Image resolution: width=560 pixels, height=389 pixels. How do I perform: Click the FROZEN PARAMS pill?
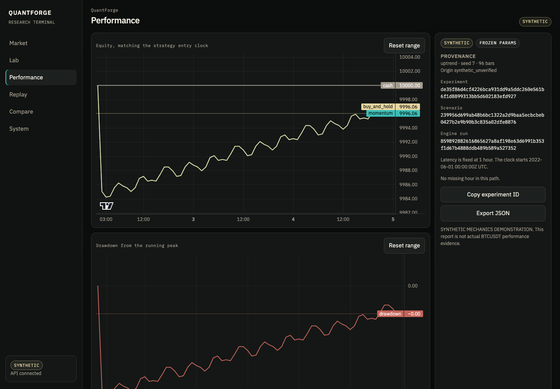(x=498, y=43)
